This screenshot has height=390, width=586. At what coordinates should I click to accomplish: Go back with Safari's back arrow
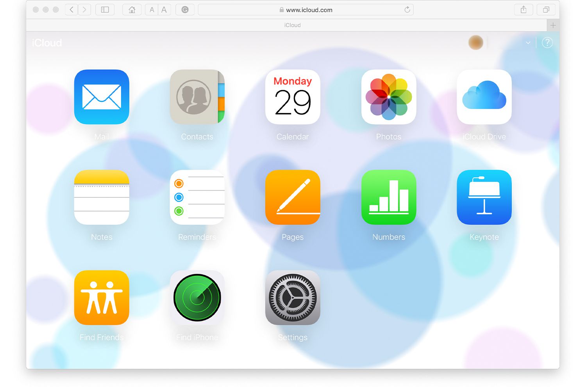point(71,10)
